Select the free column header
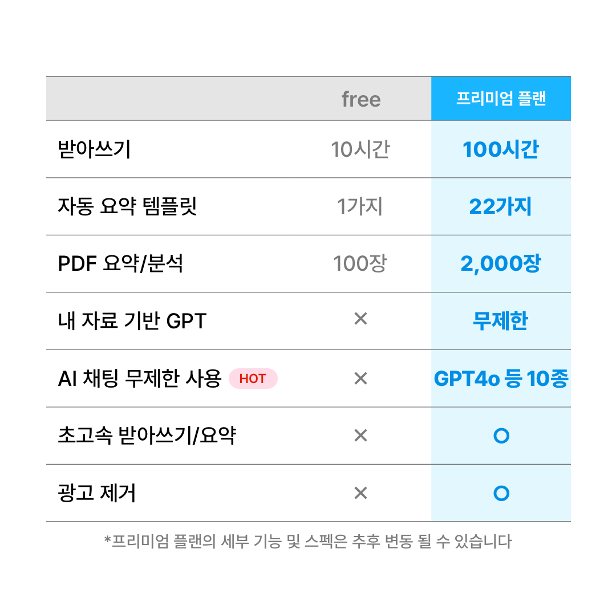Viewport: 616px width, 598px height. pos(361,99)
